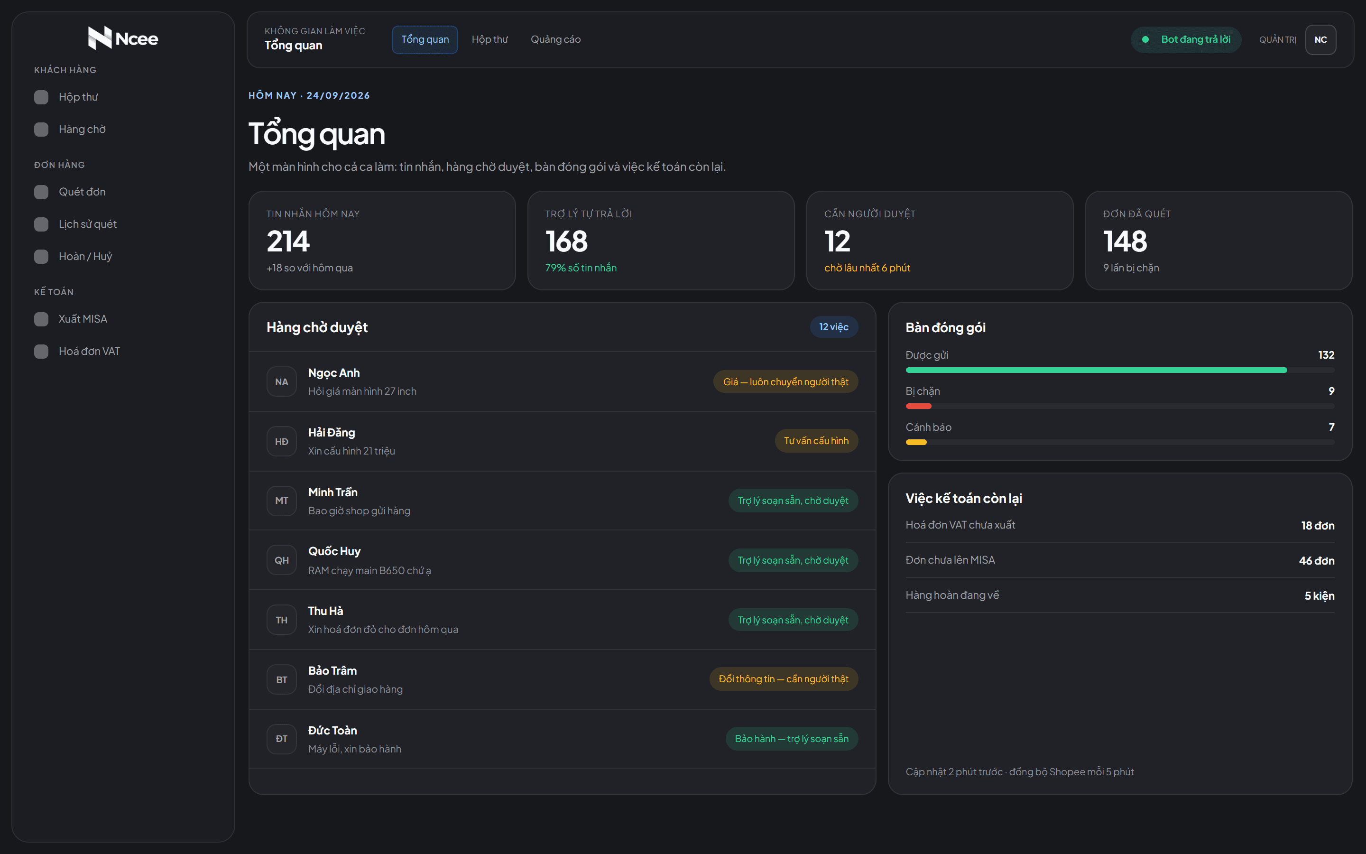Viewport: 1366px width, 854px height.
Task: Click the ĐT avatar for Đức Toàn
Action: click(x=282, y=739)
